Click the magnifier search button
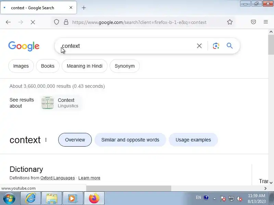 click(229, 46)
